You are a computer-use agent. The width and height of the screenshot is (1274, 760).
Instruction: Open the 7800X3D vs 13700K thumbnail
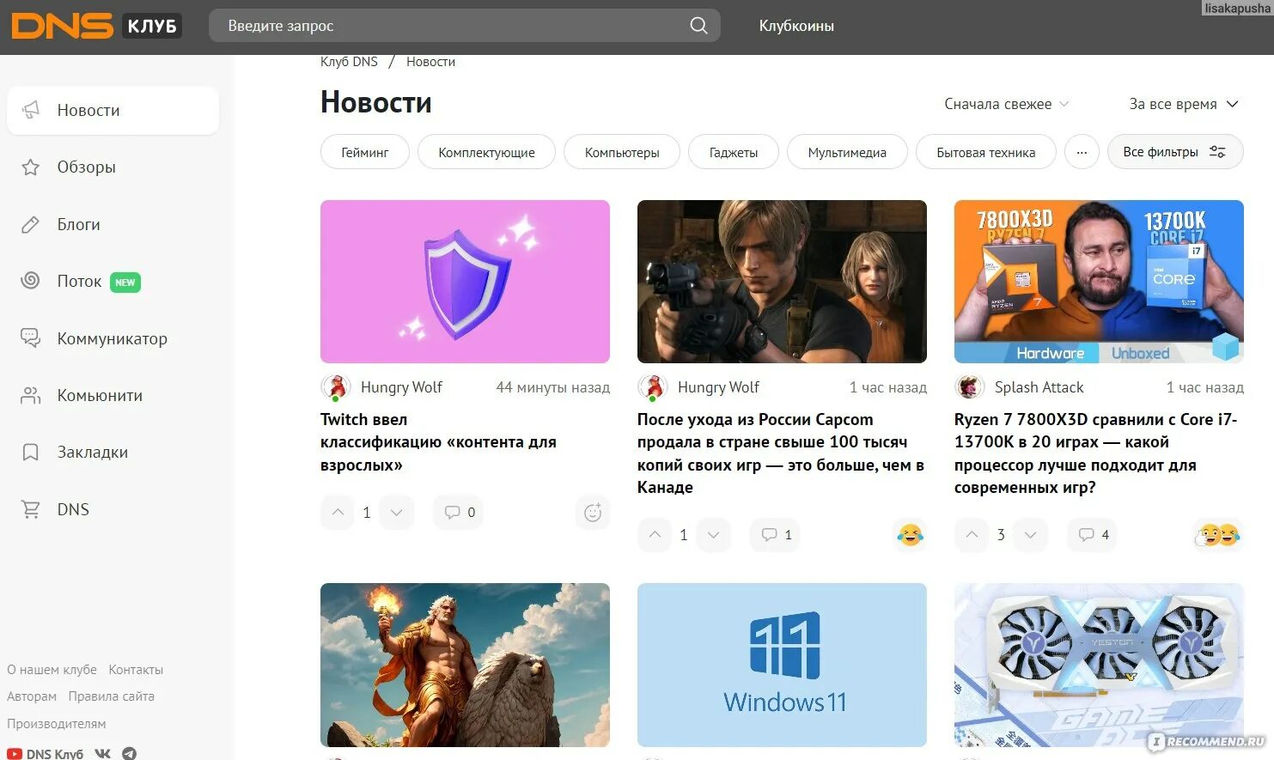pyautogui.click(x=1099, y=282)
